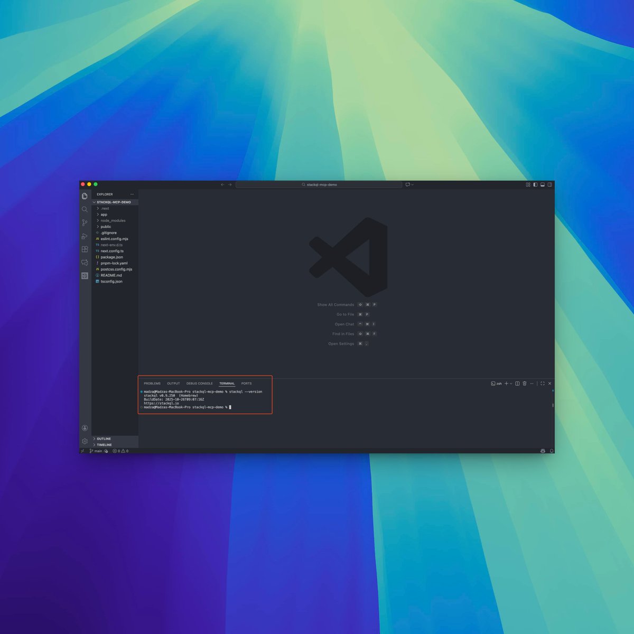Open the Chat view in activity bar

[85, 263]
